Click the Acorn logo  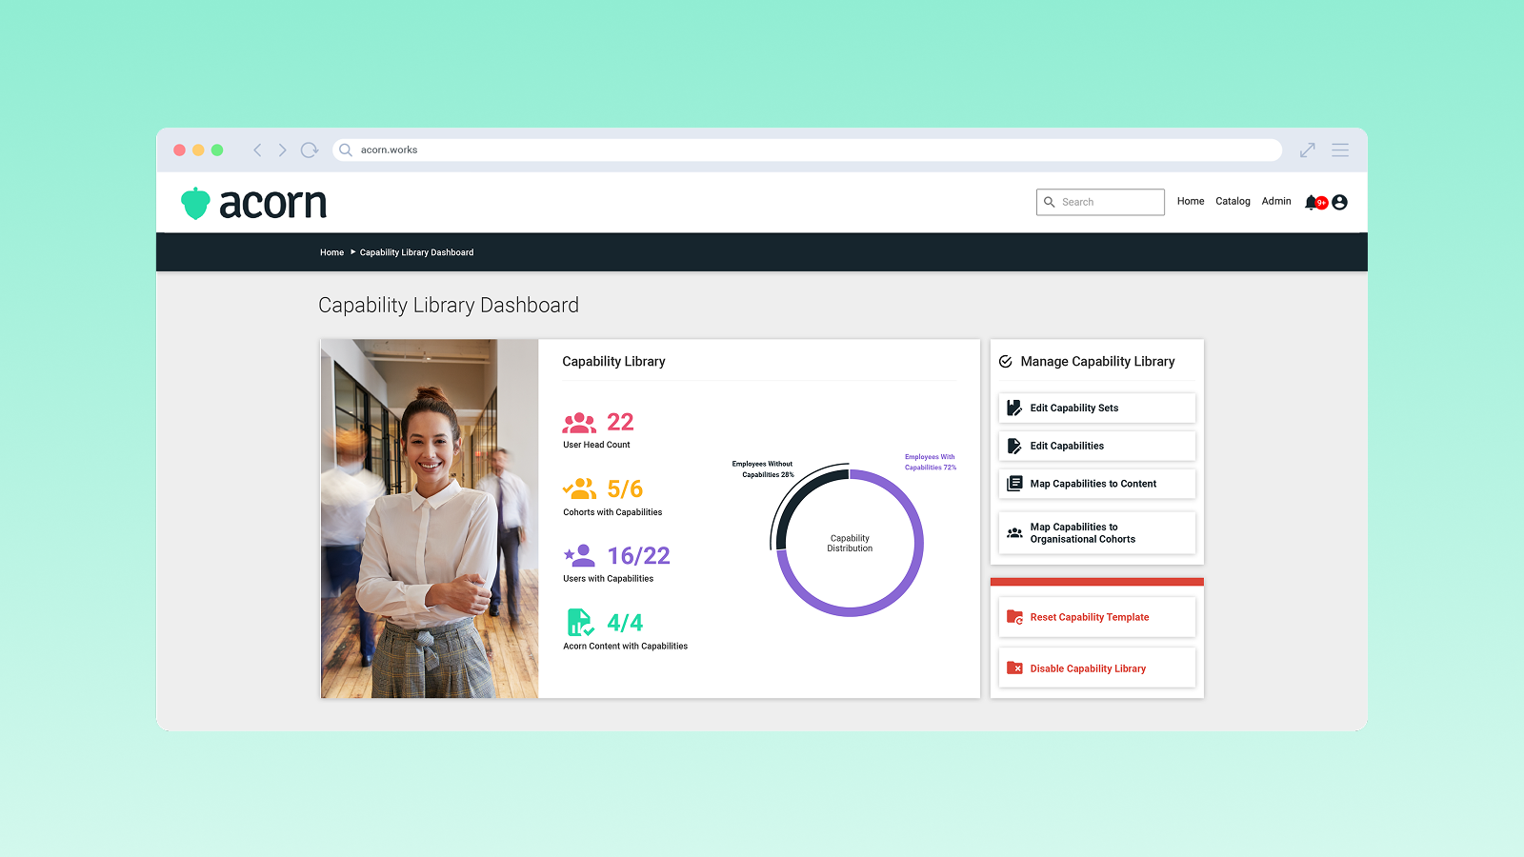coord(253,203)
